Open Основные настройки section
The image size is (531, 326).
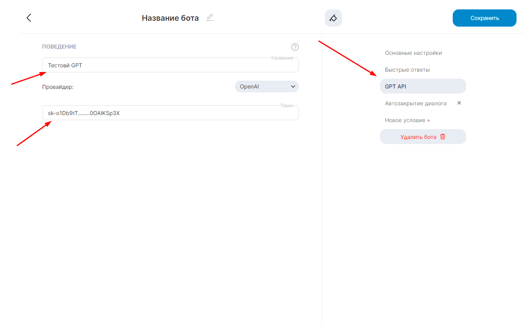pos(413,53)
